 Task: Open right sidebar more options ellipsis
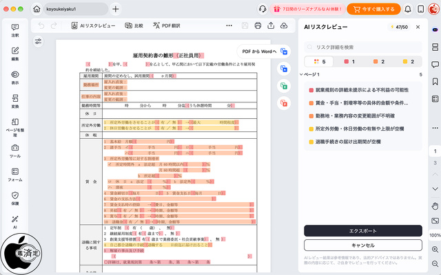coord(435,128)
